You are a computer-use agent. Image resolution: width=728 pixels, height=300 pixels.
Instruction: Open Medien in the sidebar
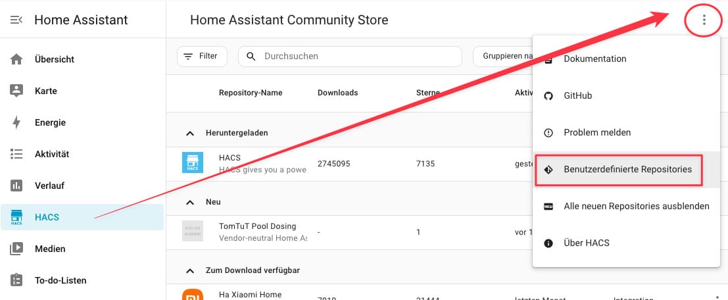(49, 249)
